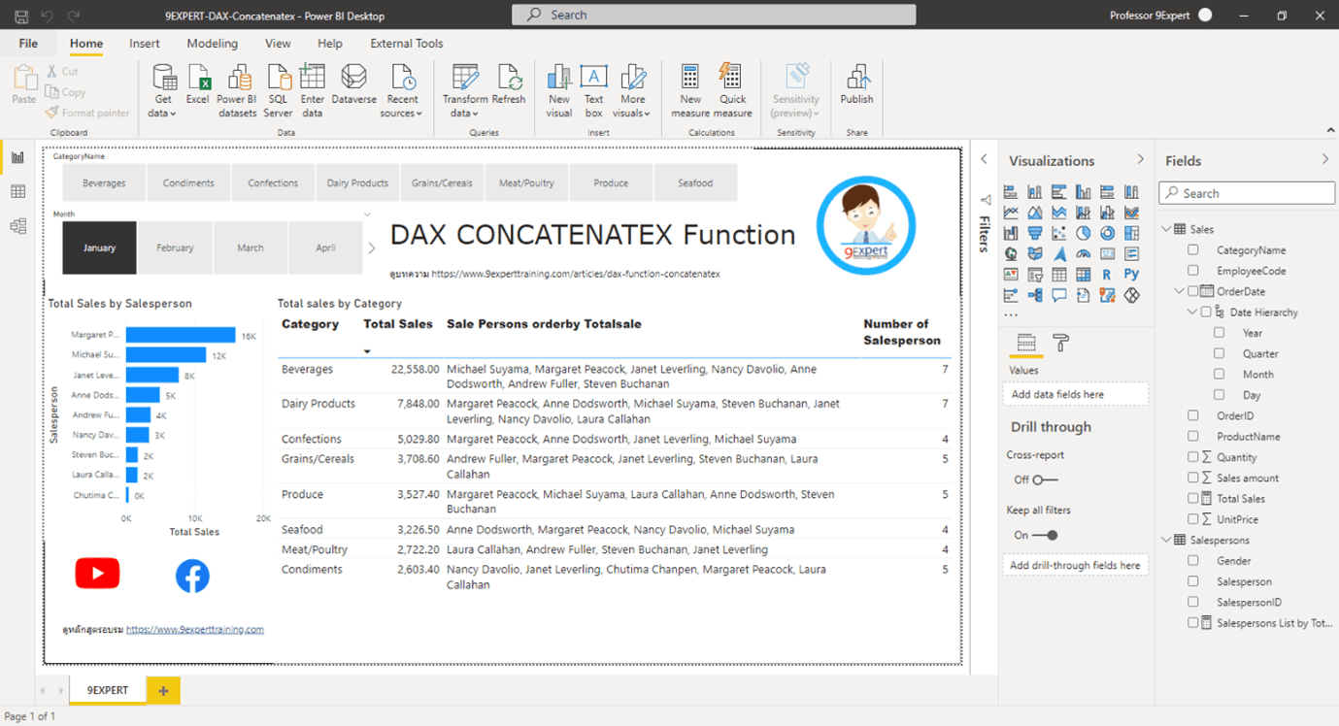Switch to the Modeling ribbon tab
This screenshot has width=1339, height=726.
point(212,43)
